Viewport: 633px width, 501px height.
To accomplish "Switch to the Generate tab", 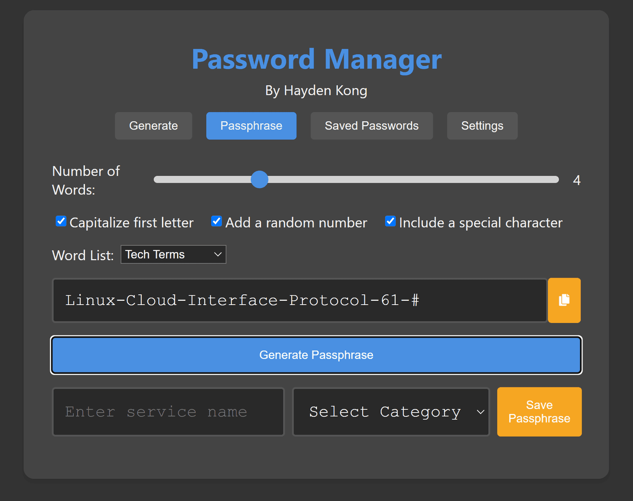I will click(153, 126).
